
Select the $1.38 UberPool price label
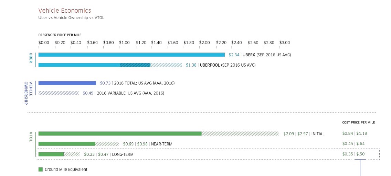(x=191, y=65)
